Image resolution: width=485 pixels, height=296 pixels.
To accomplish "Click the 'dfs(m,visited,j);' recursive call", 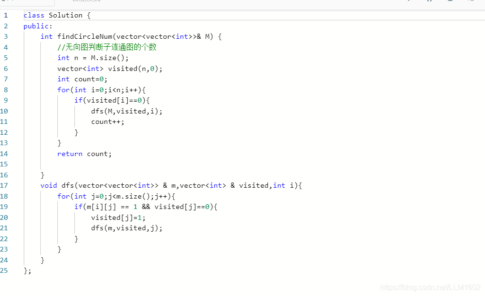I will click(126, 228).
